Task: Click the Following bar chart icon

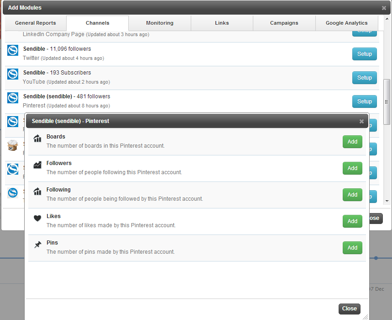Action: [37, 191]
